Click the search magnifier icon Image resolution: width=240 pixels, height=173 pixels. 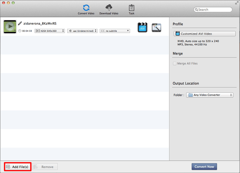click(x=196, y=10)
